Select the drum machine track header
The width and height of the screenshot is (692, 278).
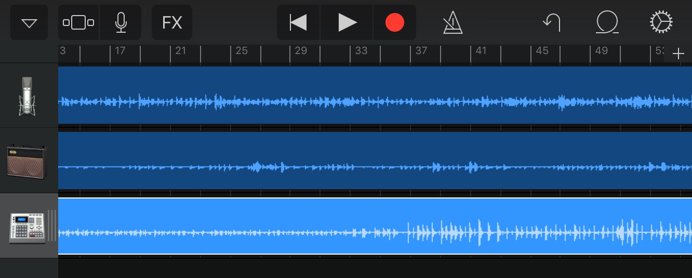(27, 227)
